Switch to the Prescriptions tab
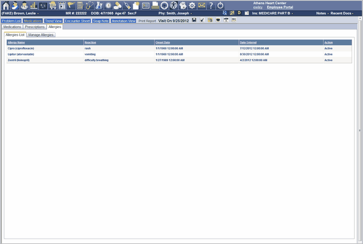 click(x=35, y=26)
